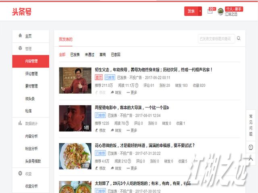Click 转发 on the 花心思做的饭 article
The image size is (258, 193).
coord(116,168)
